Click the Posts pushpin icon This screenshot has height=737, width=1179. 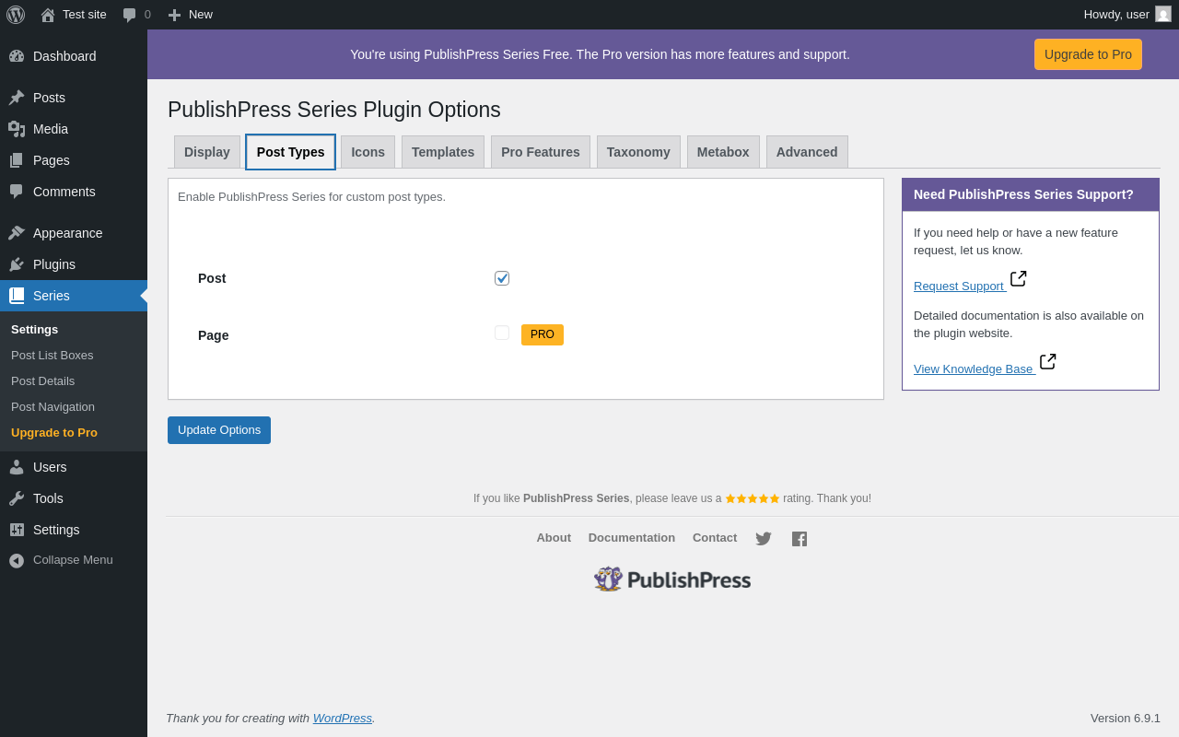coord(17,98)
